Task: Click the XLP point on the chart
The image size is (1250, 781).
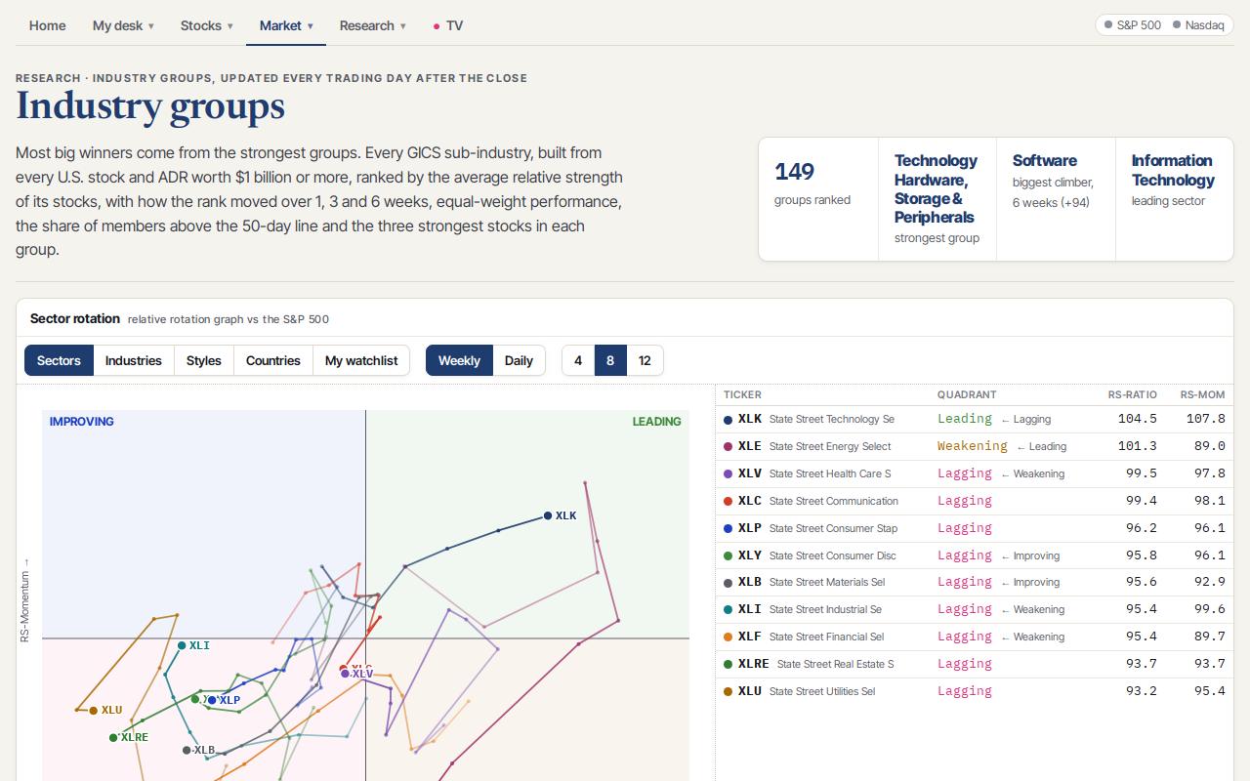Action: (x=212, y=700)
